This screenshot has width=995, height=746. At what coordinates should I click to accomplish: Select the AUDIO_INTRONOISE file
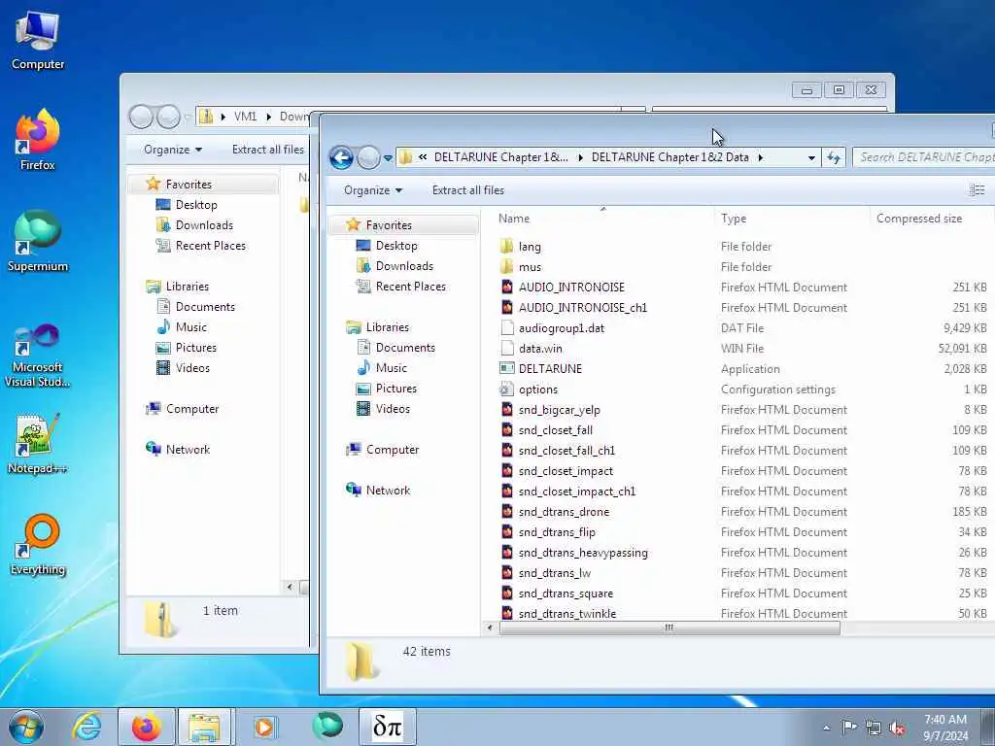[x=571, y=288]
